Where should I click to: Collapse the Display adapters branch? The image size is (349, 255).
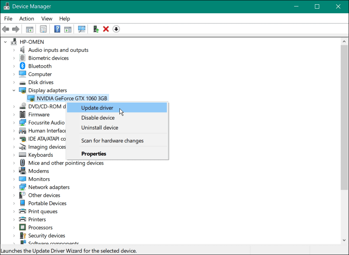click(14, 90)
